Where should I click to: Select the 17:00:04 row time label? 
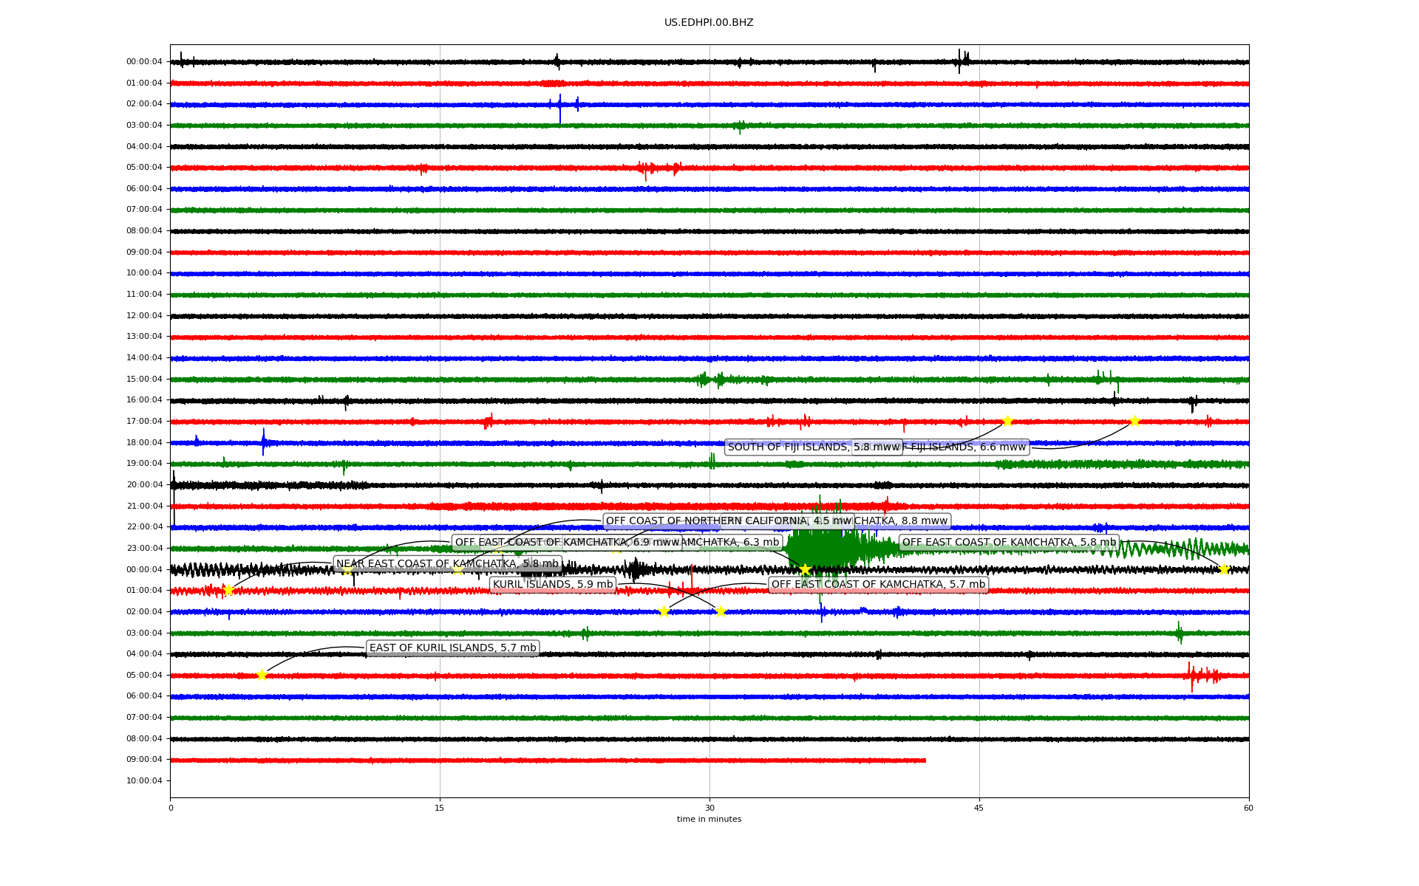144,422
